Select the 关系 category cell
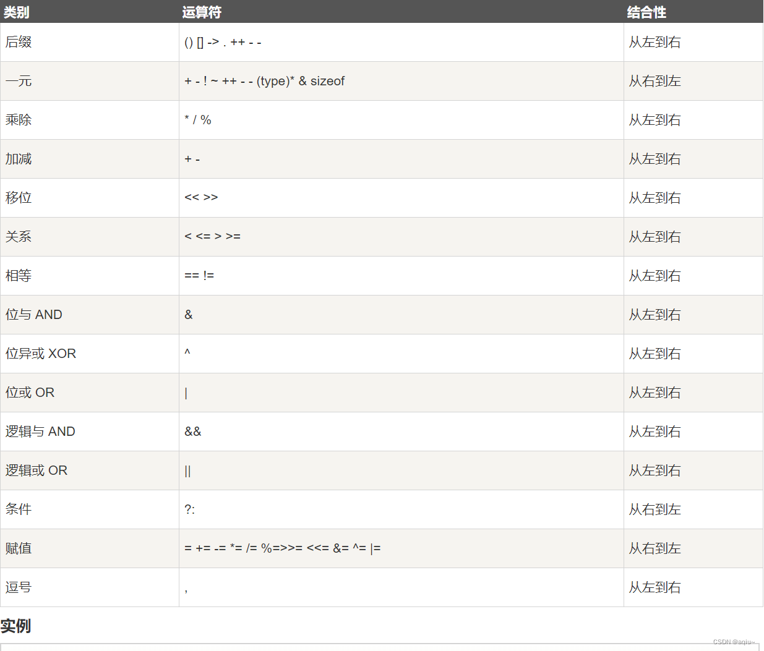The image size is (764, 651). point(90,237)
